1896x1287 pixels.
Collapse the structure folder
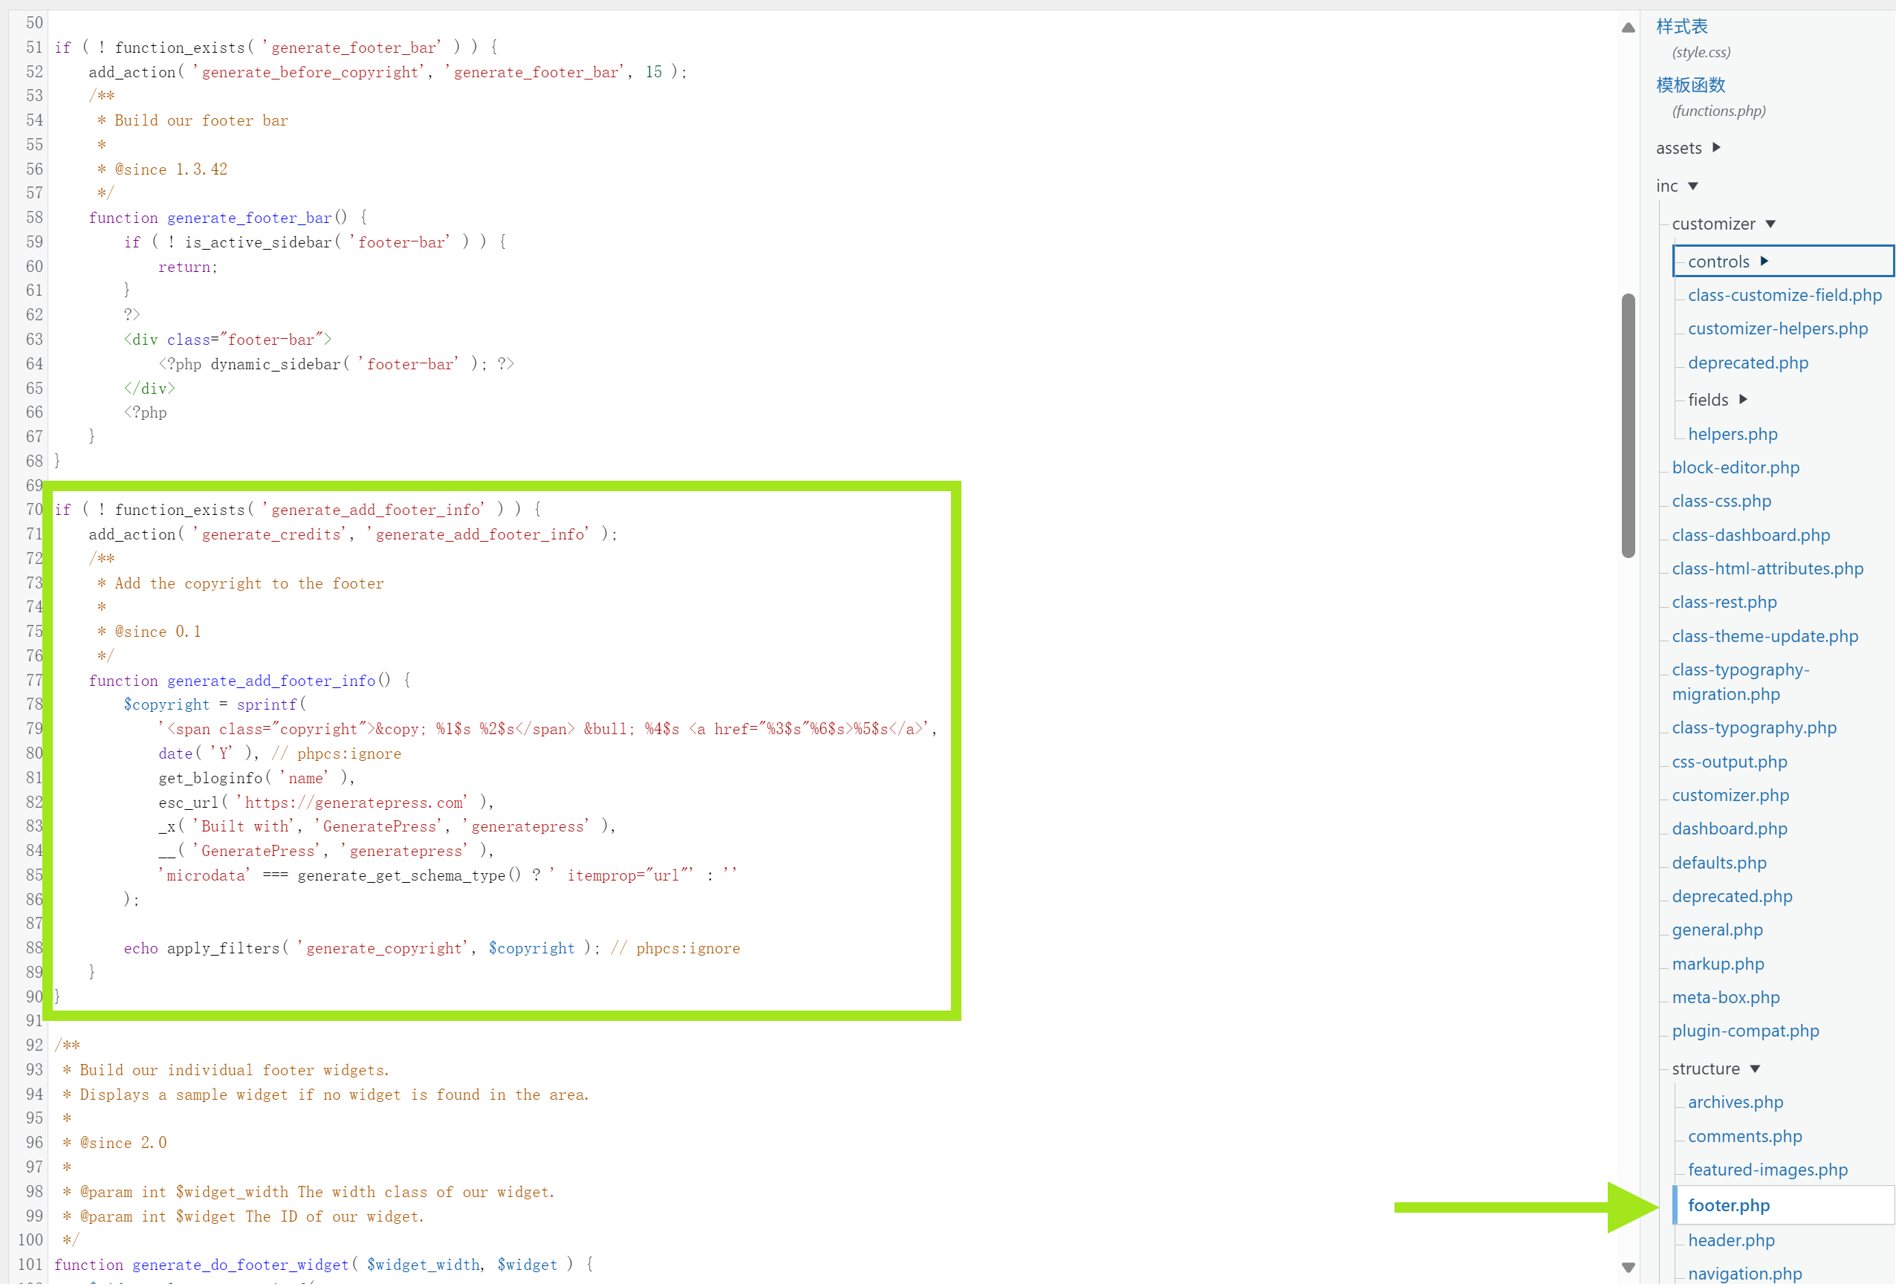(x=1715, y=1070)
